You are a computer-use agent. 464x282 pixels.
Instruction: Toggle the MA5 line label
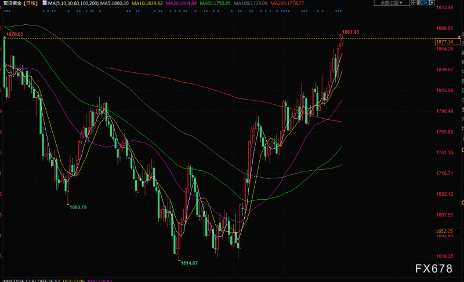tap(114, 3)
